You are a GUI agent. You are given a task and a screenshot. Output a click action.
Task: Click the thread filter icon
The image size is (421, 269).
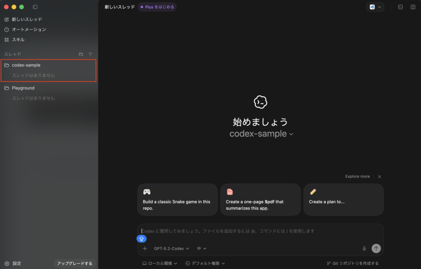click(90, 54)
